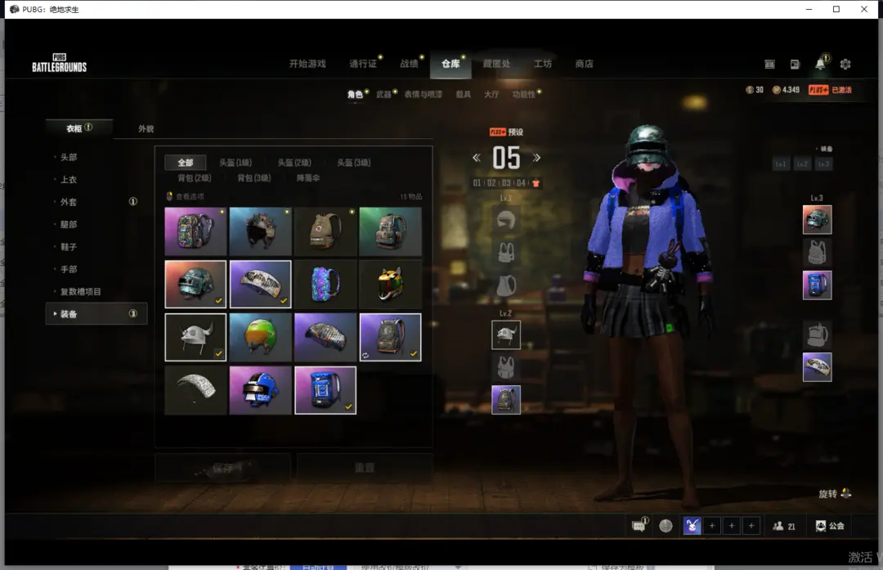Select the Lv.3 teal helmet slot
883x570 pixels.
pos(817,220)
